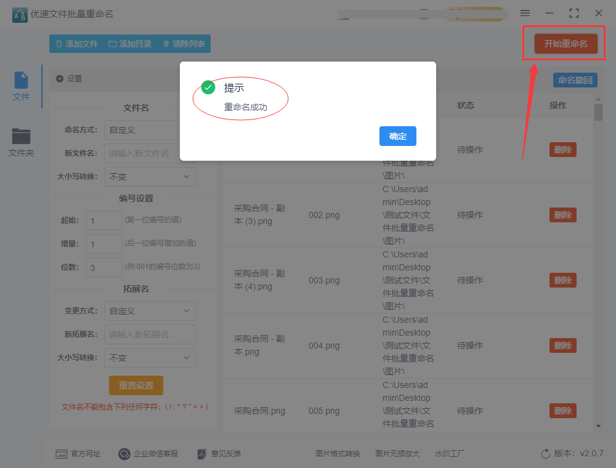Focus the 新拓展名 input field
Image resolution: width=616 pixels, height=468 pixels.
(150, 334)
